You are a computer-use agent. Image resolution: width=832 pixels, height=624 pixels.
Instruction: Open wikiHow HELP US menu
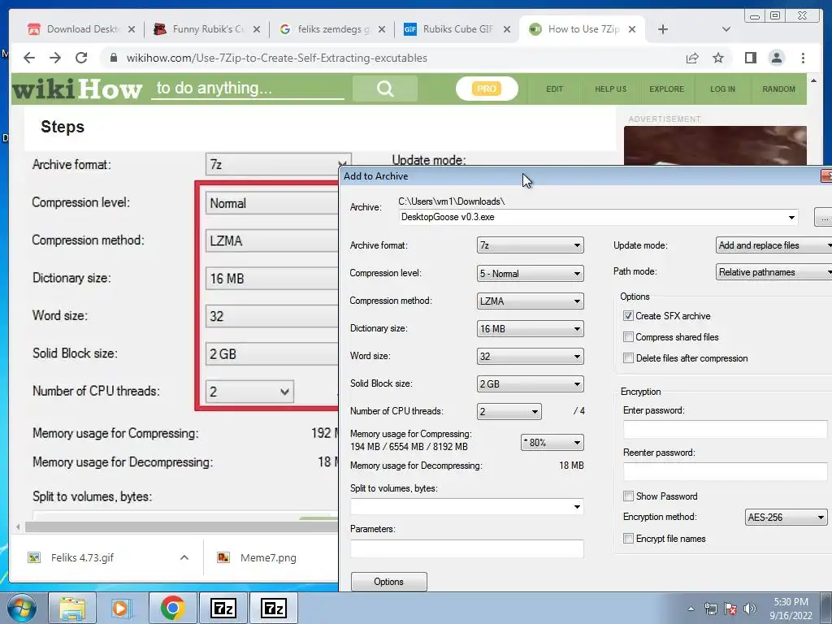click(x=611, y=89)
